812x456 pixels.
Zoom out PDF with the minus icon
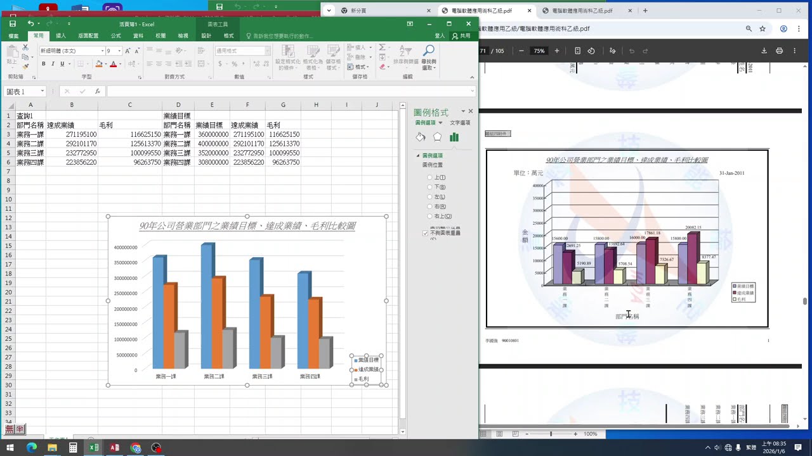tap(521, 51)
